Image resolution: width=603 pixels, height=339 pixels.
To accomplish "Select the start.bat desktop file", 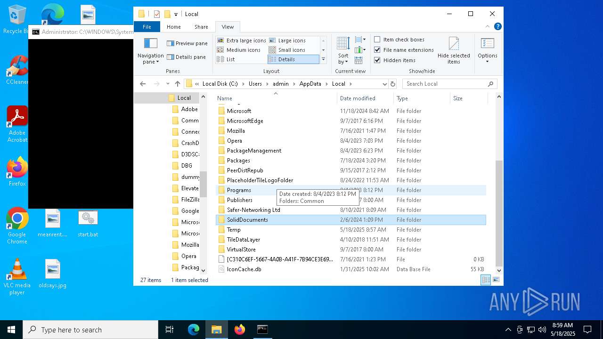I will pos(88,223).
